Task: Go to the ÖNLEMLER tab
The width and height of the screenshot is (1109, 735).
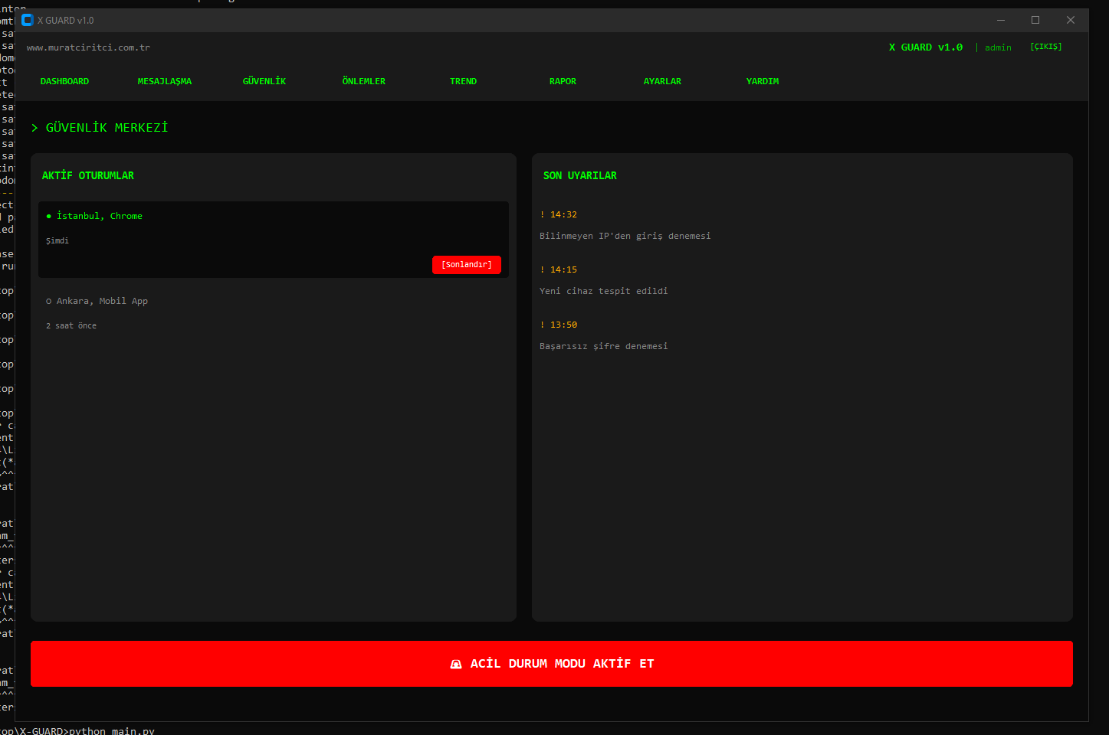Action: pos(364,81)
